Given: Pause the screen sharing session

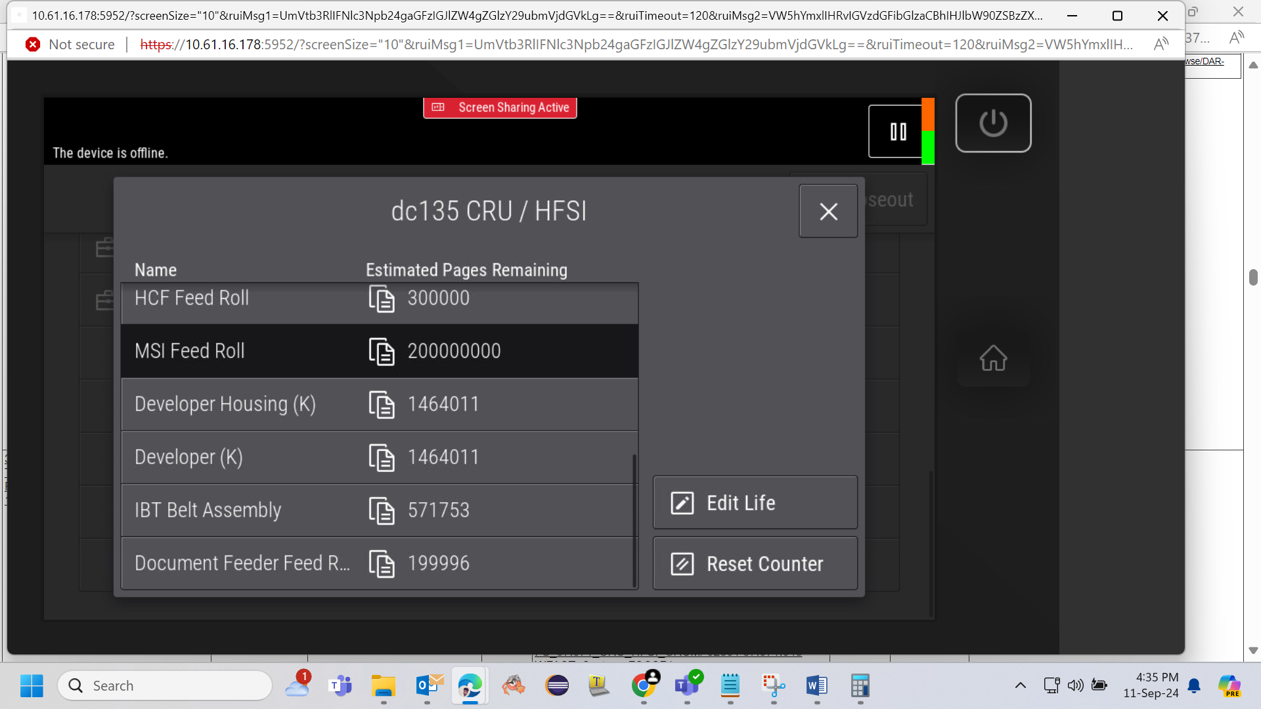Looking at the screenshot, I should pyautogui.click(x=898, y=131).
